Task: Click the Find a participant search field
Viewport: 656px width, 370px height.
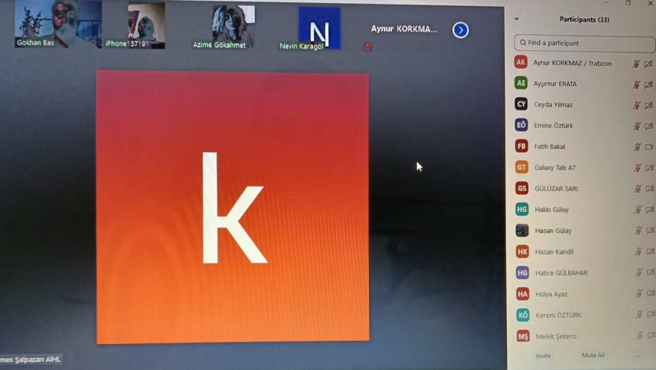Action: (584, 43)
